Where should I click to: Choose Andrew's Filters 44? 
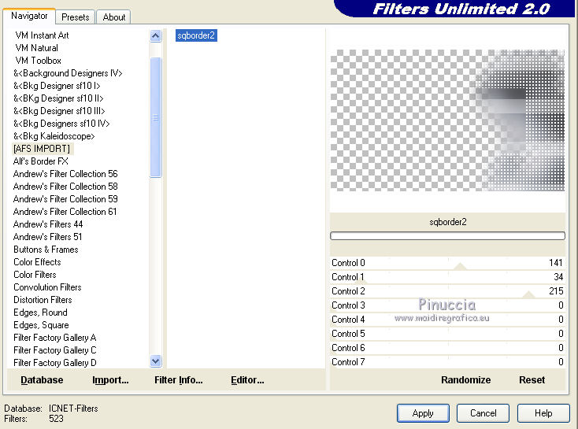(x=48, y=224)
